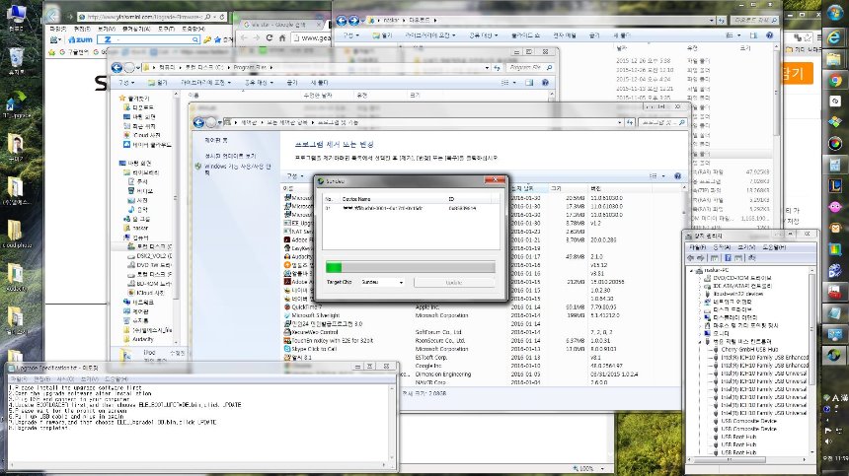Click the Device Name column header in Sundeu
This screenshot has height=476, width=849.
point(357,199)
